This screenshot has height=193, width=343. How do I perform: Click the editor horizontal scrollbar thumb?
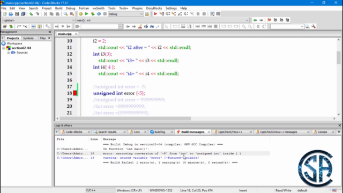(x=125, y=118)
